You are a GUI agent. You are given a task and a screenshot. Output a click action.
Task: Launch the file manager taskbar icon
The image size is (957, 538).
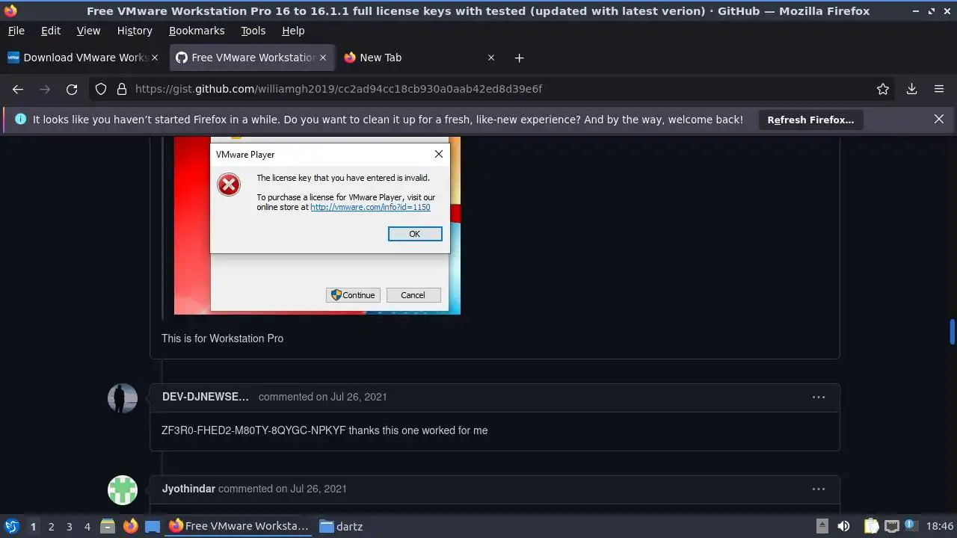[108, 526]
